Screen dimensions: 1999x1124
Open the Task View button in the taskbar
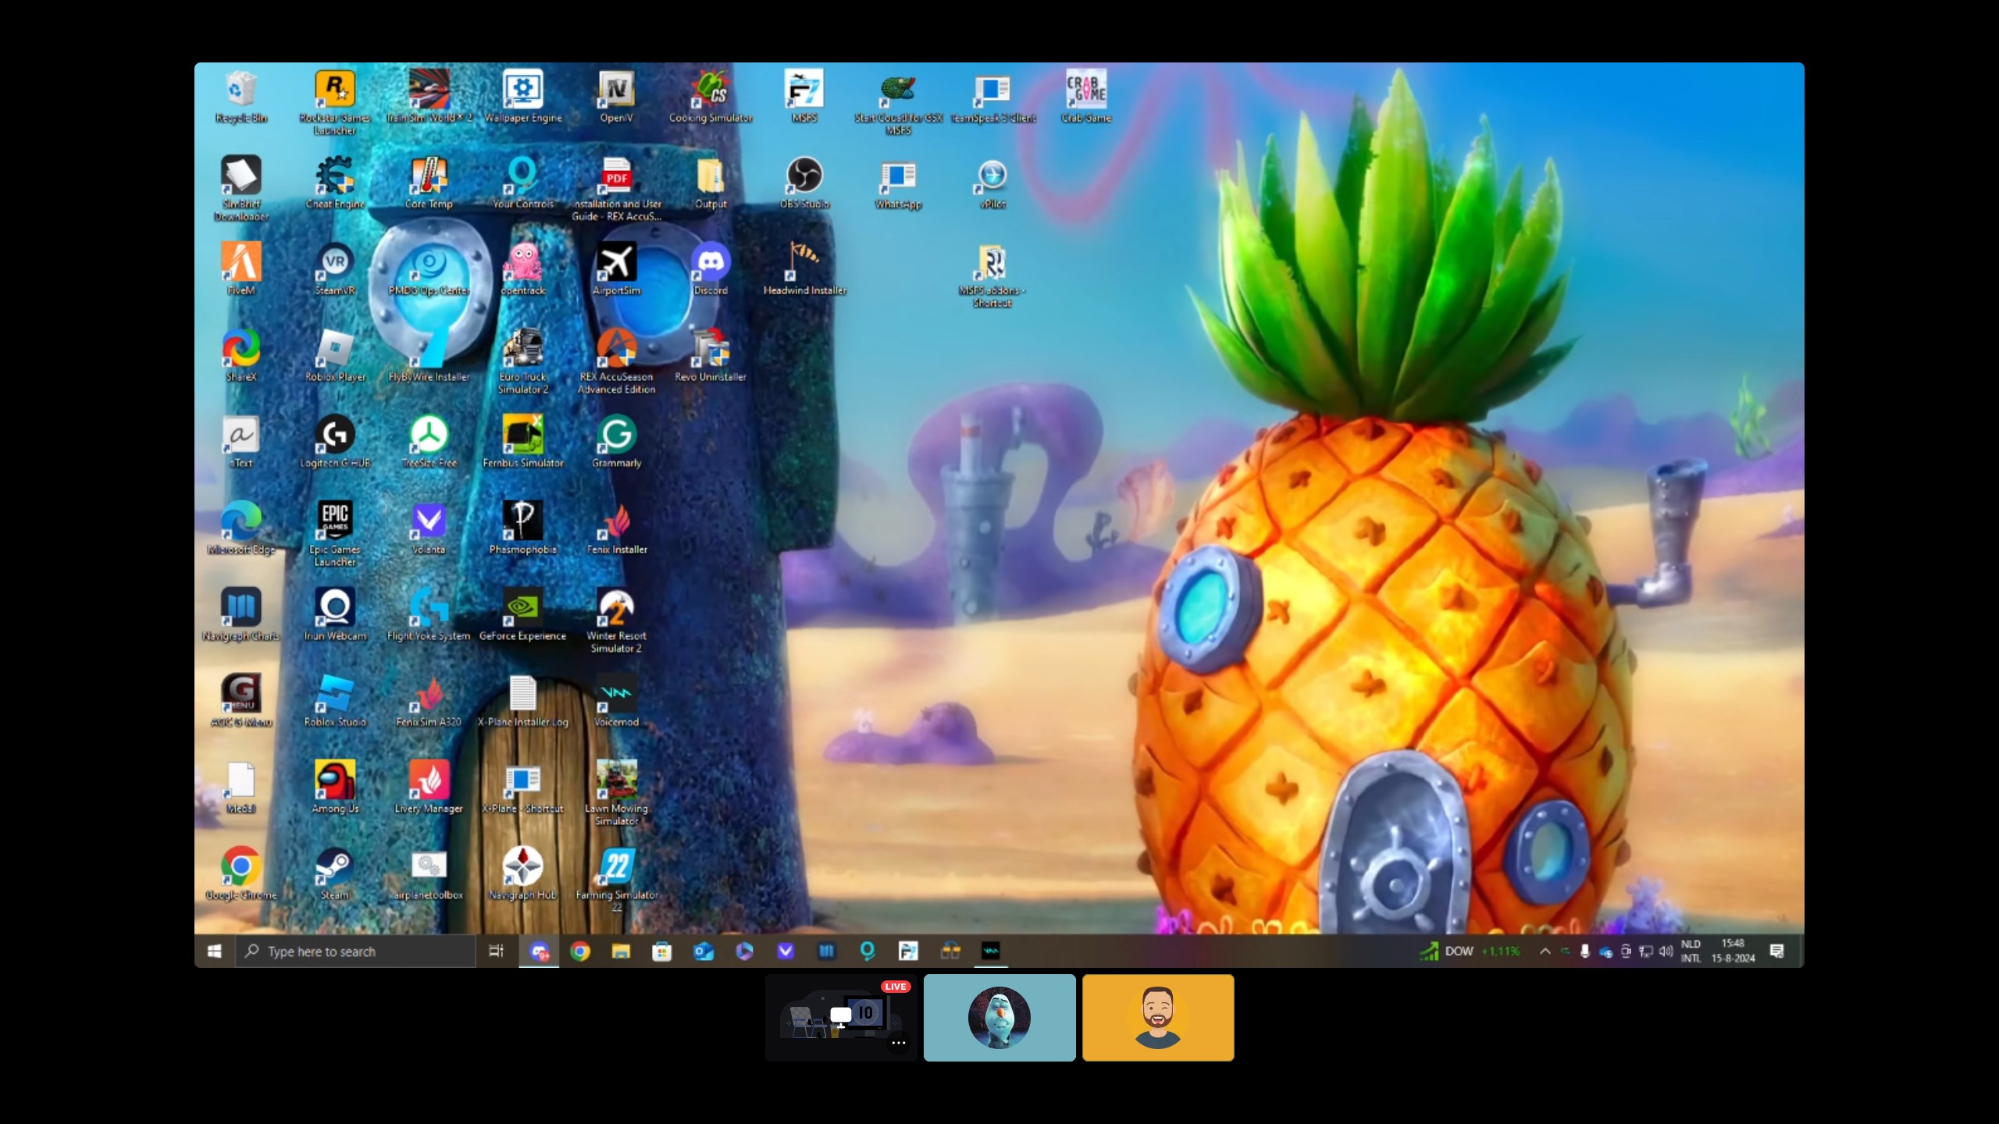[496, 951]
